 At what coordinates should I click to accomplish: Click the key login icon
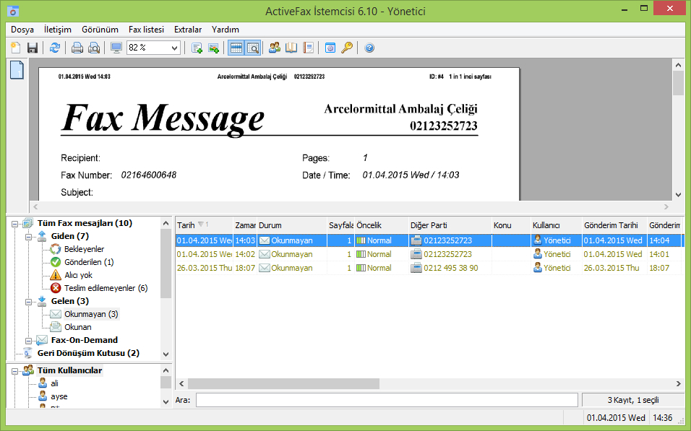[347, 48]
